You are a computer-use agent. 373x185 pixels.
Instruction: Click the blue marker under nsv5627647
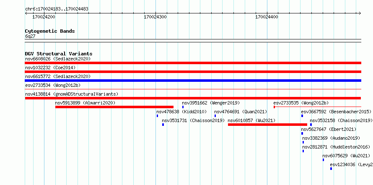pyautogui.click(x=302, y=133)
